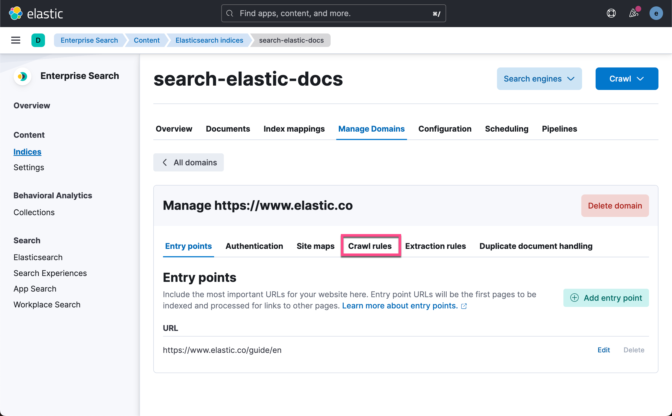
Task: Switch to the Documents tab
Action: (228, 129)
